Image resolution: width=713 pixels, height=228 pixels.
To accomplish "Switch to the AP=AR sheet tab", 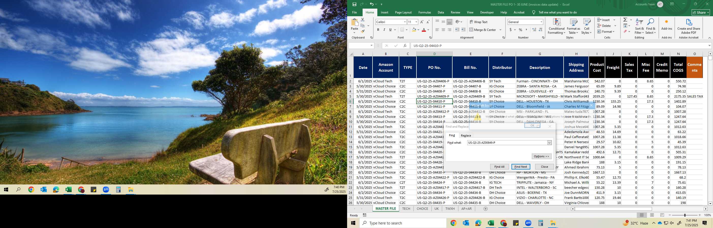I will pos(466,209).
